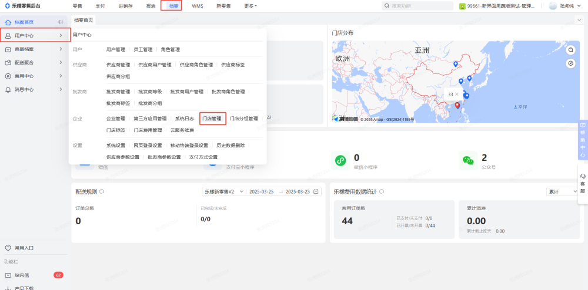
Task: Open the 累计 period dropdown
Action: pos(562,191)
